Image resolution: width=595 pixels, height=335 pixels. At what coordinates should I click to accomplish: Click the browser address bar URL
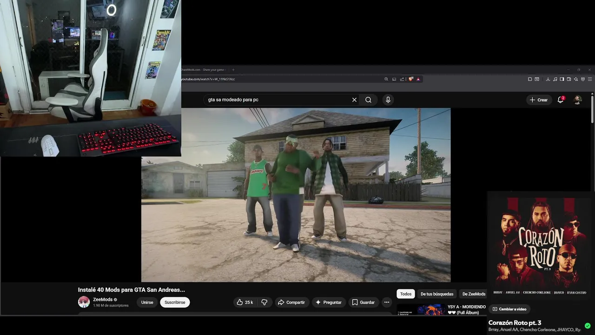point(208,79)
